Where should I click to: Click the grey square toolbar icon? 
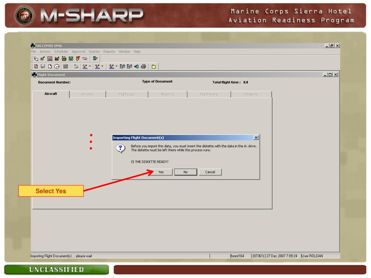66,67
